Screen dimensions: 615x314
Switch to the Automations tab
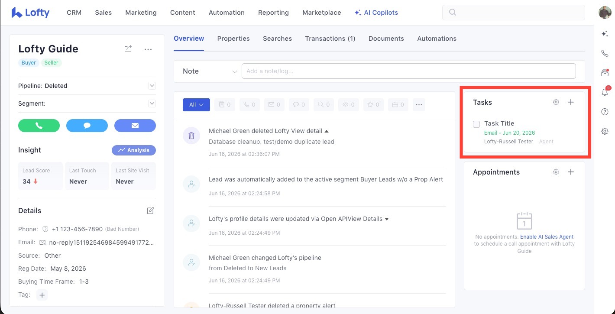click(437, 39)
